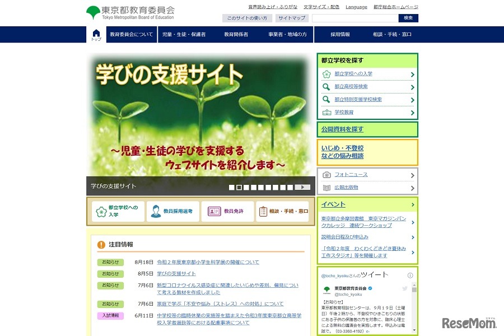Open 広報出版物 via the book icon
The width and height of the screenshot is (504, 336).
[326, 188]
